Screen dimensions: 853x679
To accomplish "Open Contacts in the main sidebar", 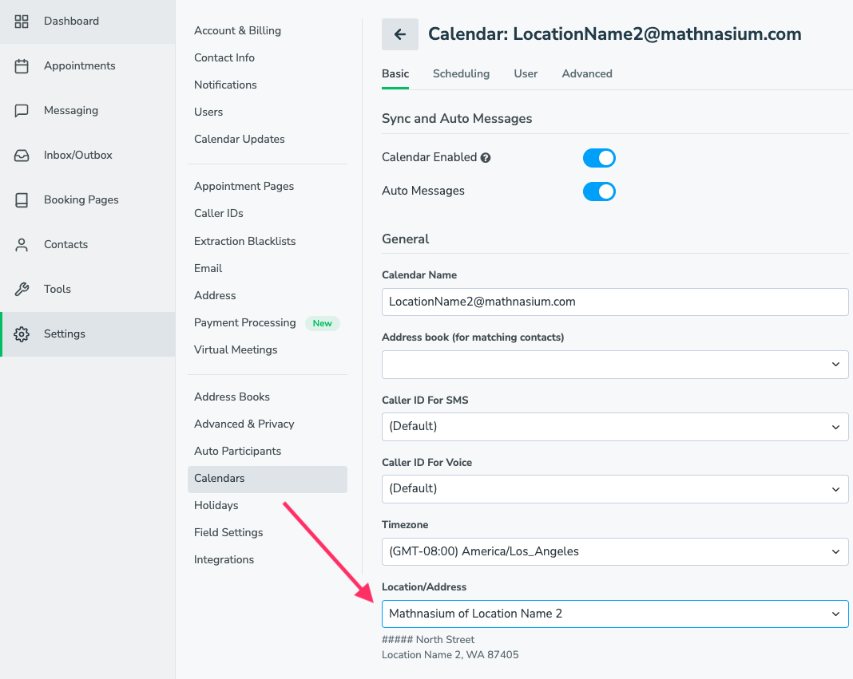I will (x=88, y=245).
